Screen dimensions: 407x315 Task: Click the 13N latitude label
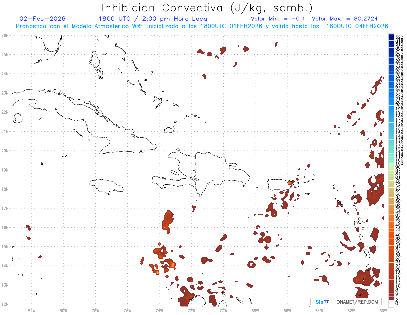(5, 285)
